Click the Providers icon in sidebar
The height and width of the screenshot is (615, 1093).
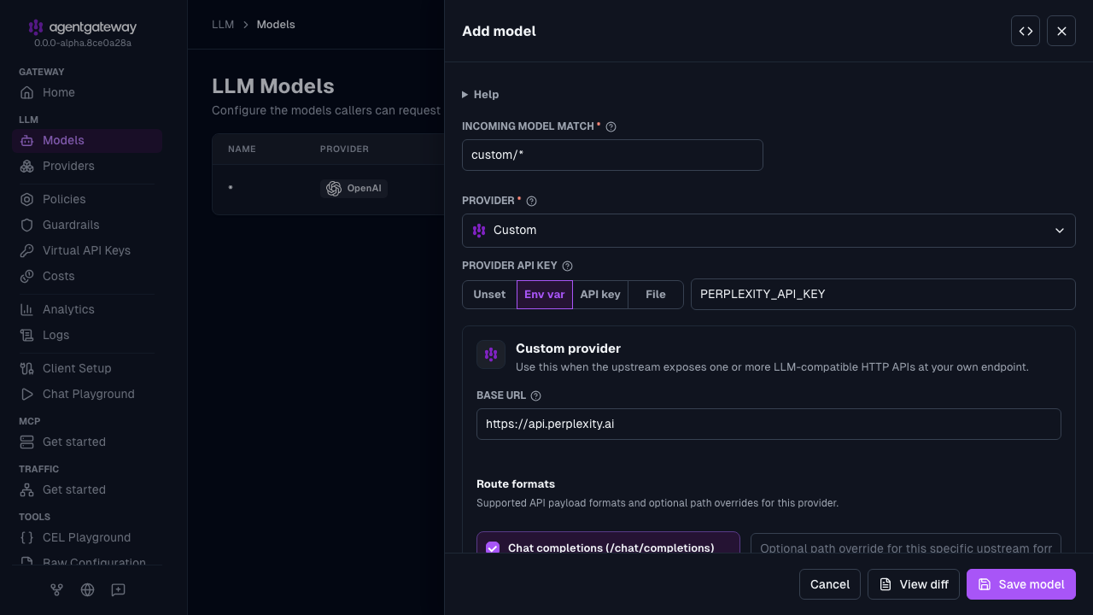(x=27, y=166)
